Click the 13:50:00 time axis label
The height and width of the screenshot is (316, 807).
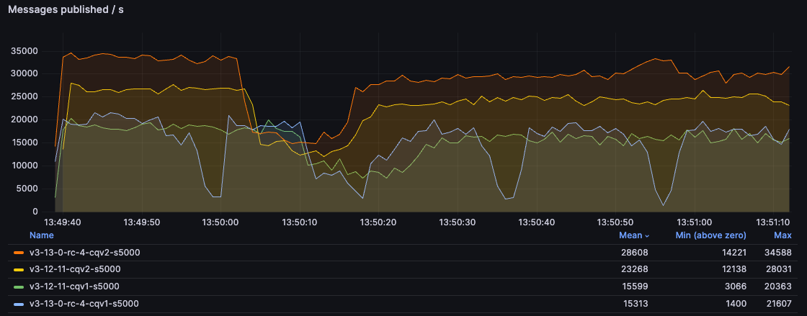[x=222, y=222]
